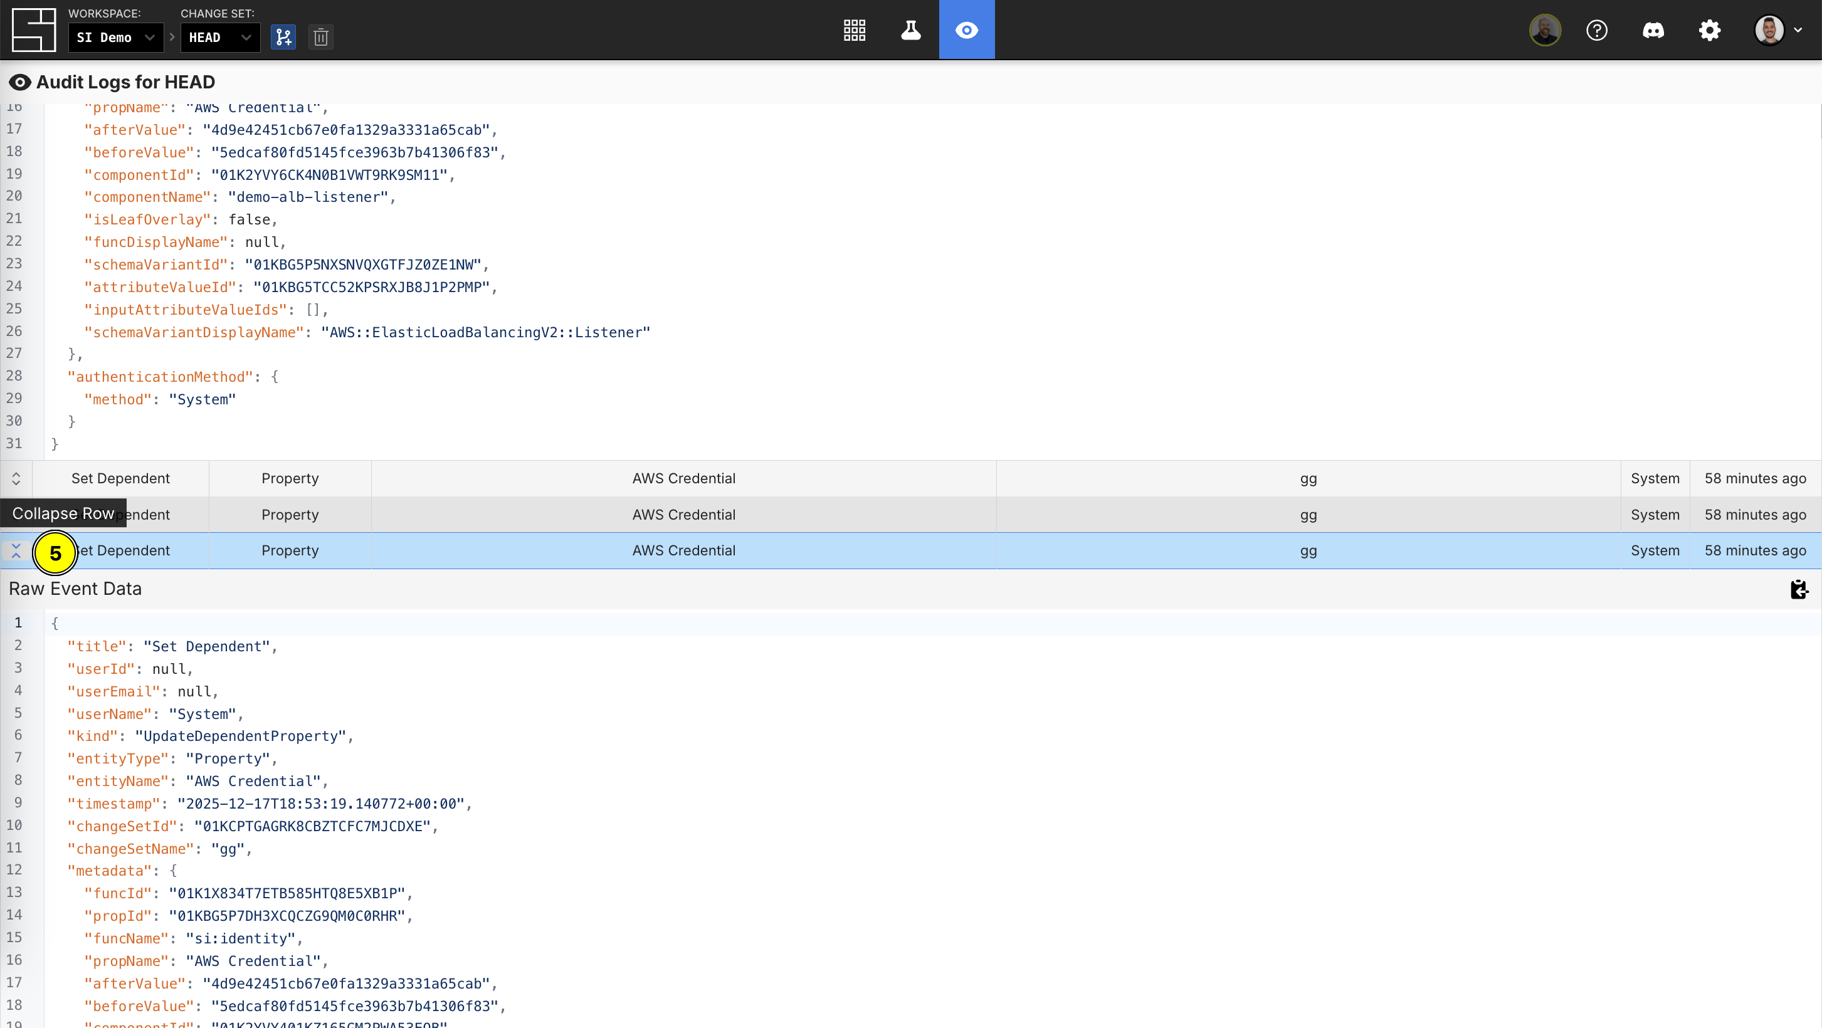1822x1028 pixels.
Task: Open the grid diagram view icon
Action: [x=855, y=29]
